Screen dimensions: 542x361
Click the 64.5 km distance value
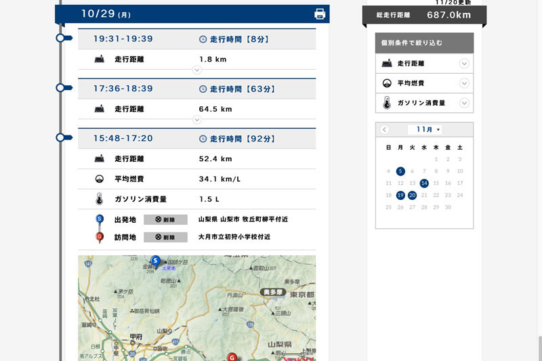tap(215, 109)
